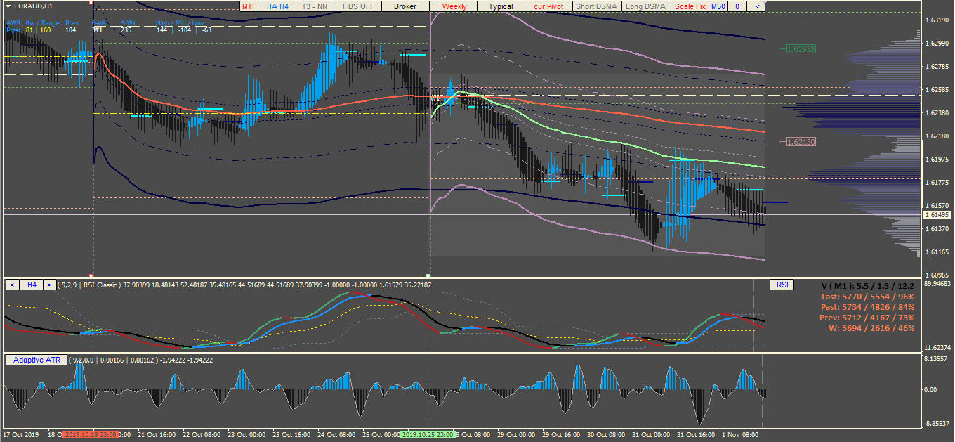
Task: Click the 0 shift button
Action: [737, 6]
